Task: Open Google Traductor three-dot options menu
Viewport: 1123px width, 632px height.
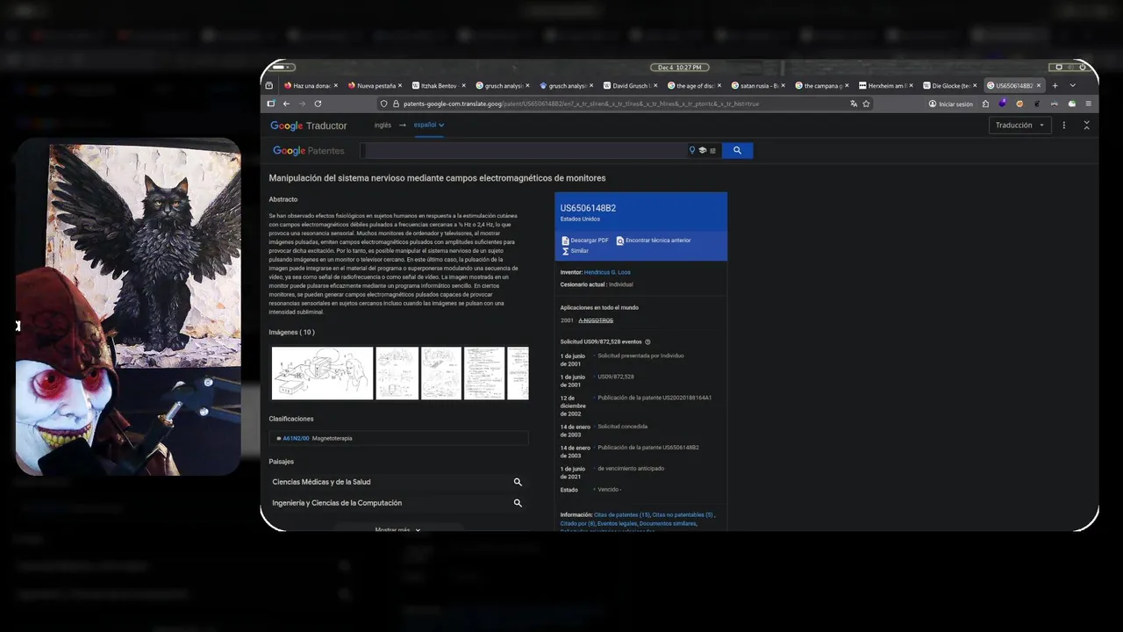Action: (x=1064, y=126)
